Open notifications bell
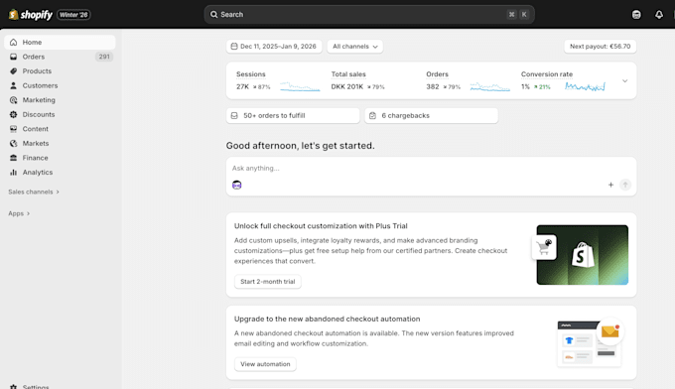Screen dimensions: 675x389 659,15
